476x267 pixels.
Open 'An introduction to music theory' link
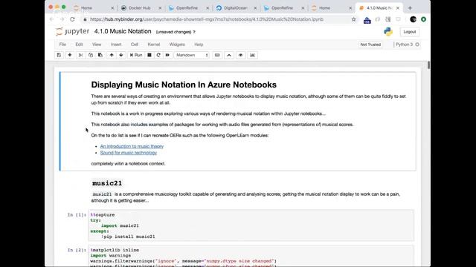point(132,146)
